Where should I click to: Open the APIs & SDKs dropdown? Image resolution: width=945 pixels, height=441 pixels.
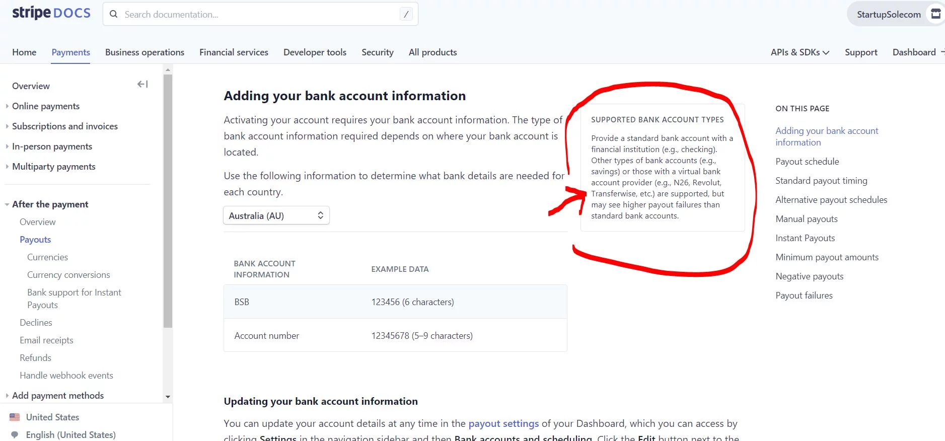click(x=799, y=52)
